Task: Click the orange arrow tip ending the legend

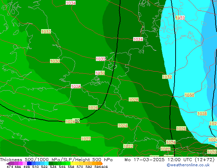Action: coord(102,164)
